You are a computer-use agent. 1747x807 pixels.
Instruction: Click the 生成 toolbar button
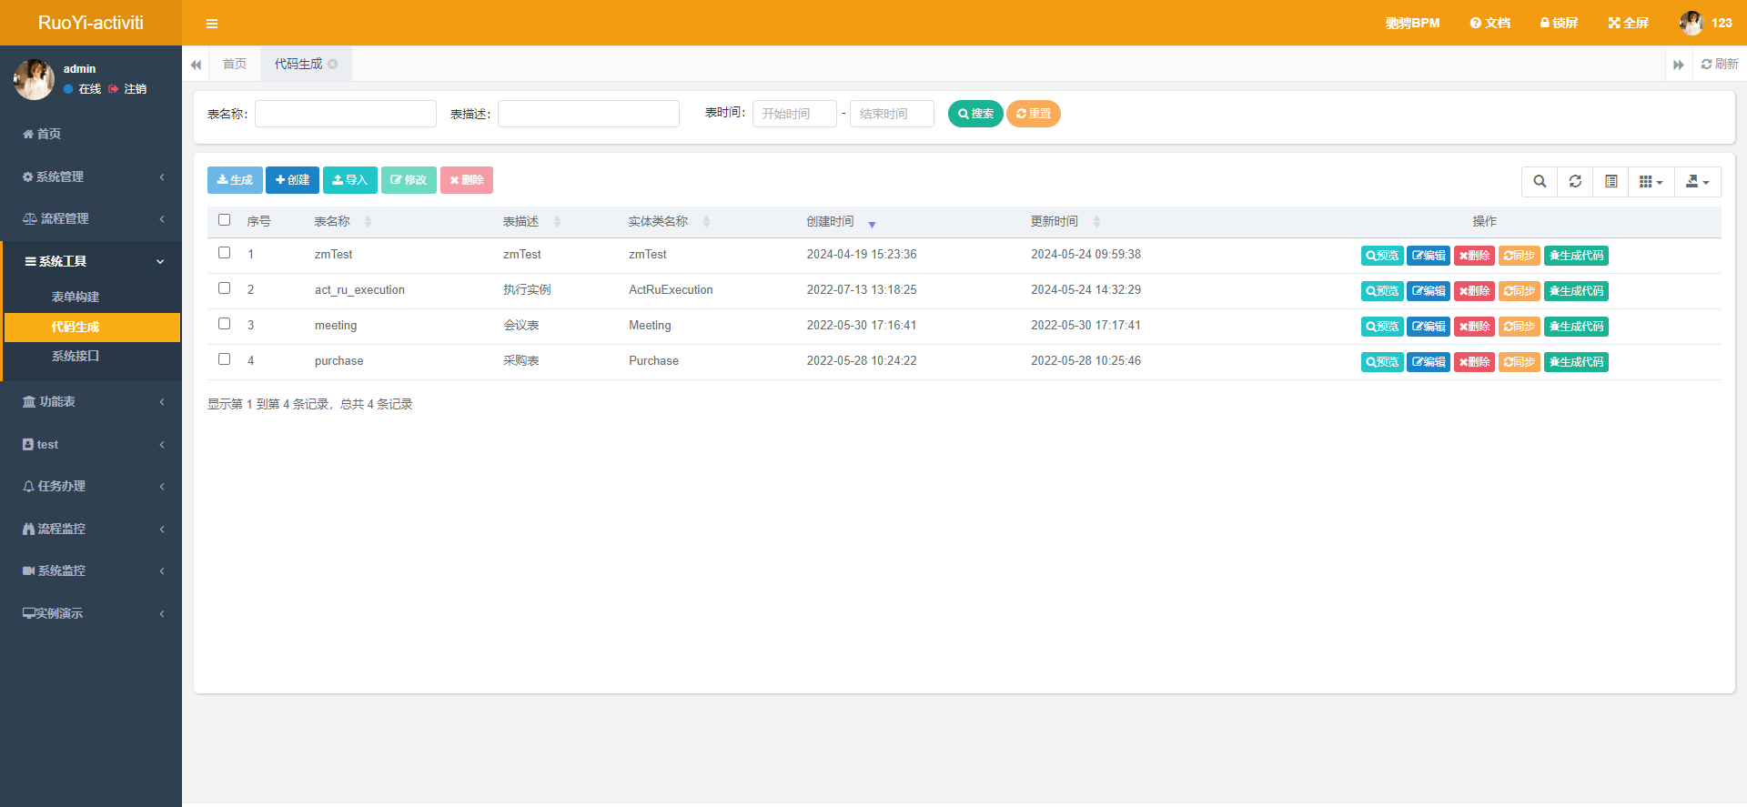[235, 180]
